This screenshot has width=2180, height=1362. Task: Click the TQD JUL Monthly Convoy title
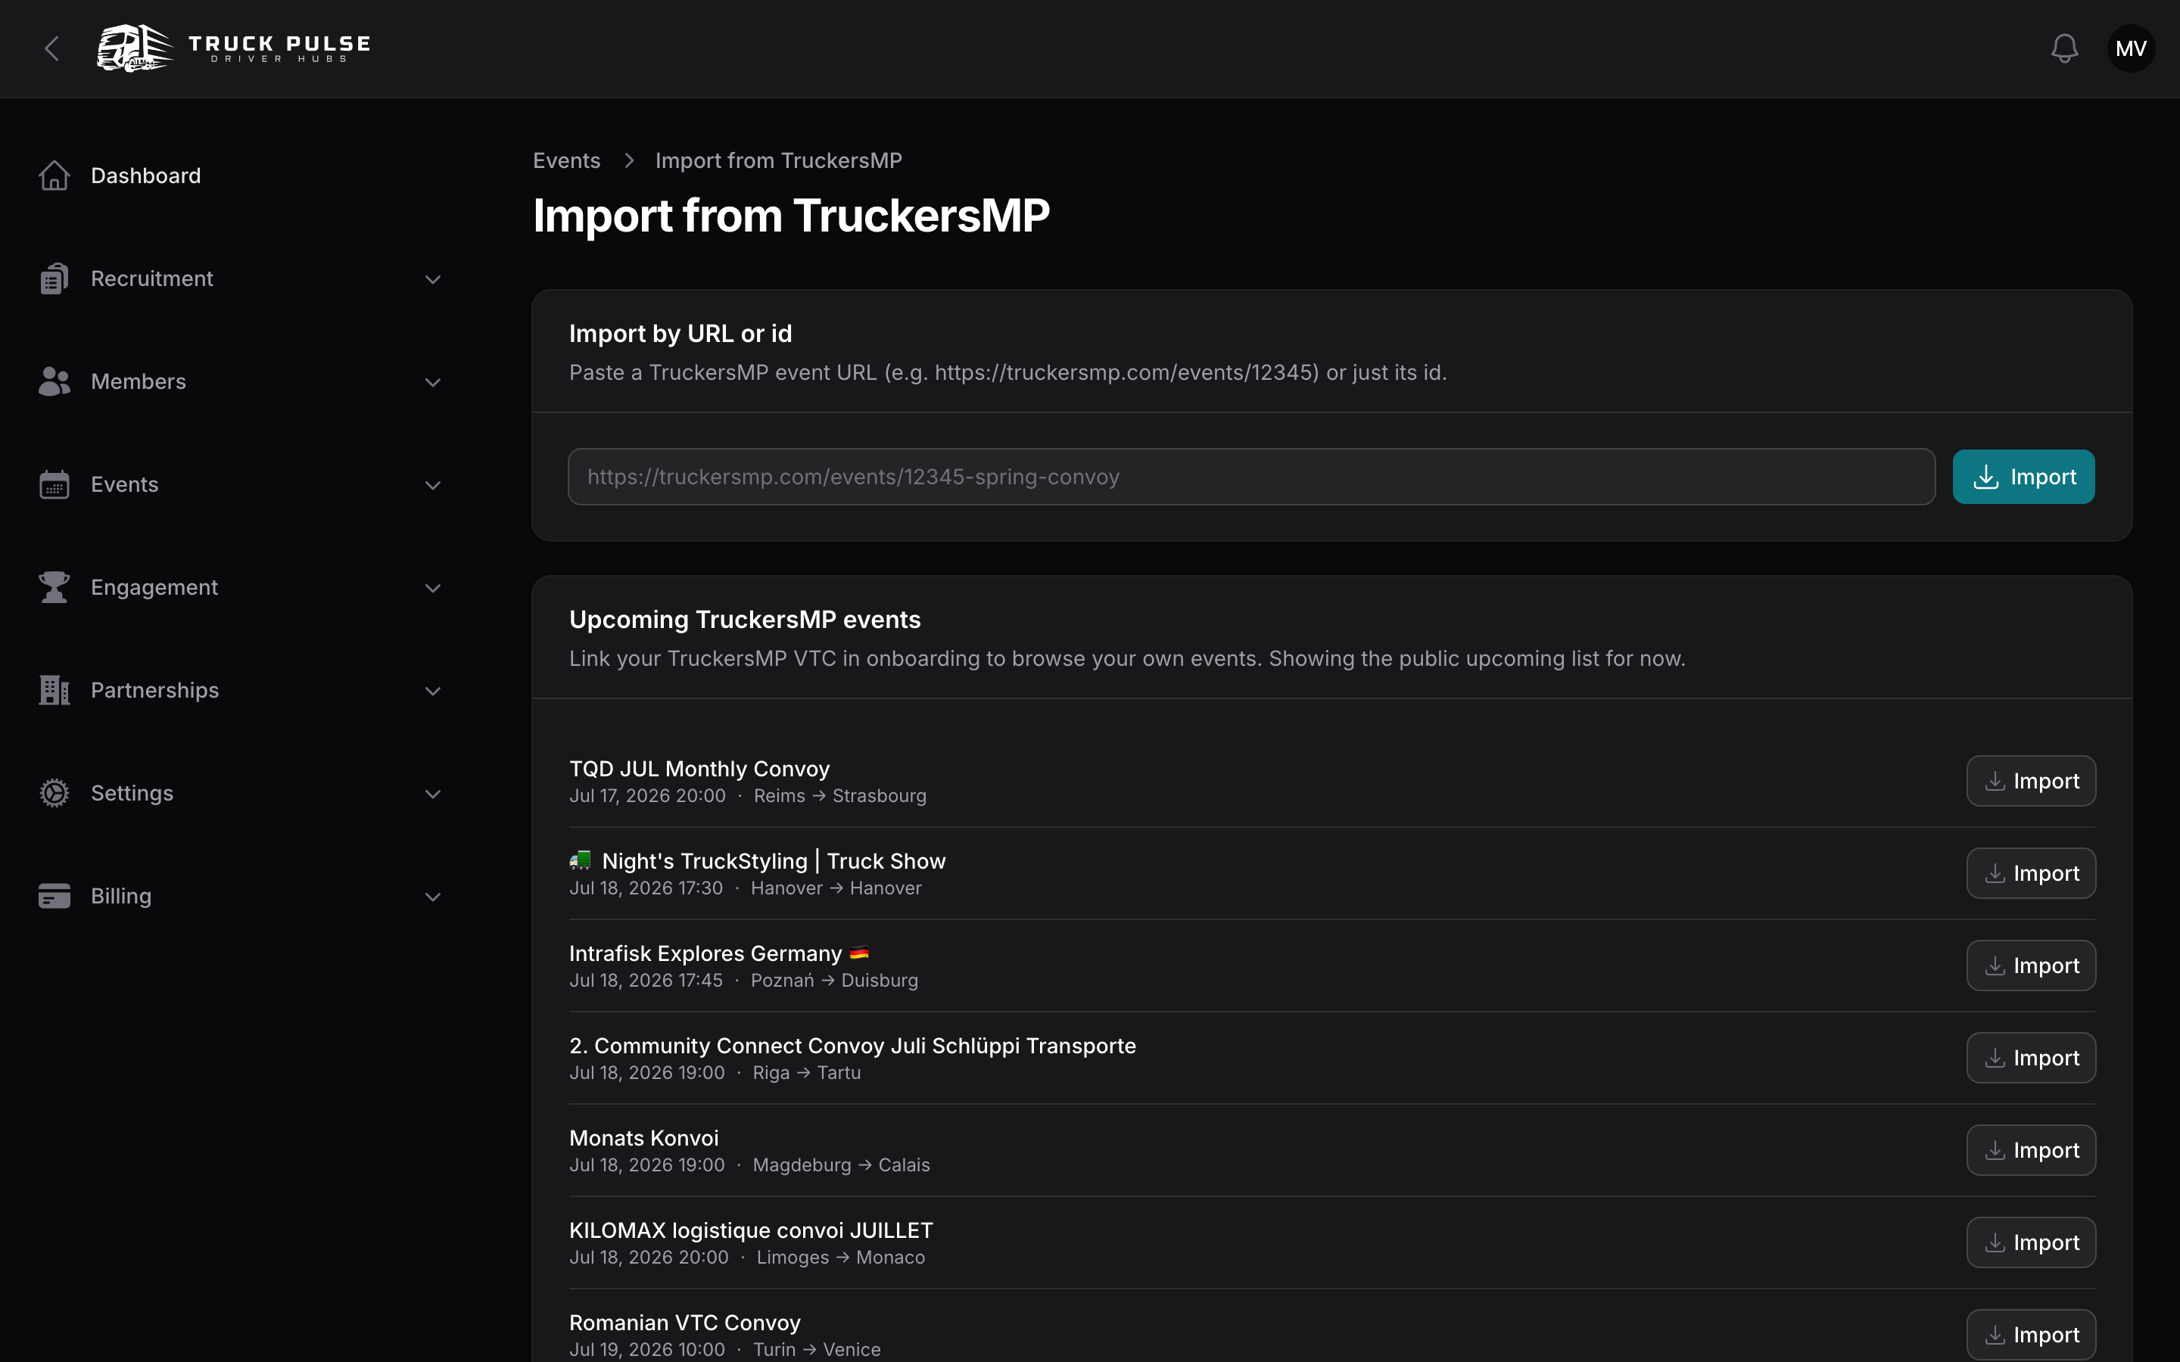[x=699, y=768]
